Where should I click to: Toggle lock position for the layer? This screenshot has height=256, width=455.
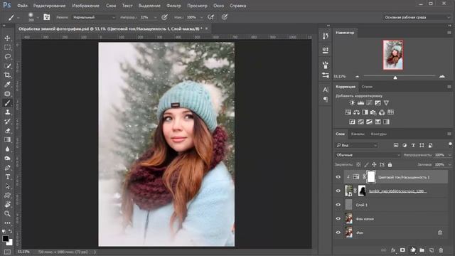tap(374, 164)
